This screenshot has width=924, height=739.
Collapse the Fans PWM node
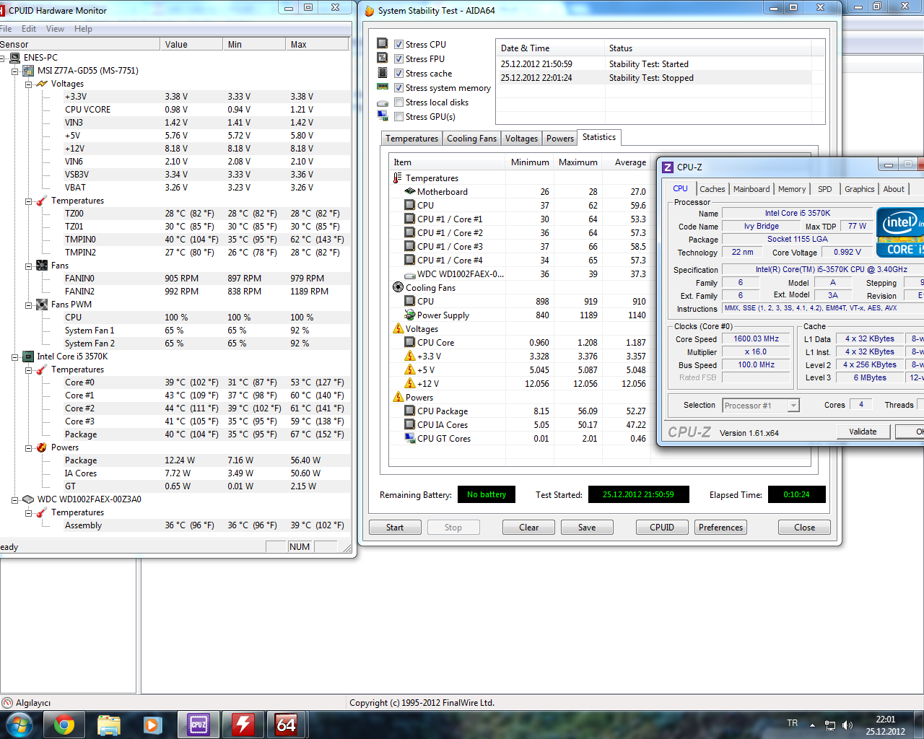(28, 305)
